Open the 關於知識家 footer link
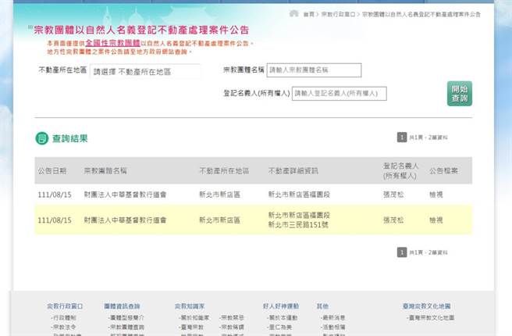Image resolution: width=512 pixels, height=336 pixels. click(x=194, y=318)
